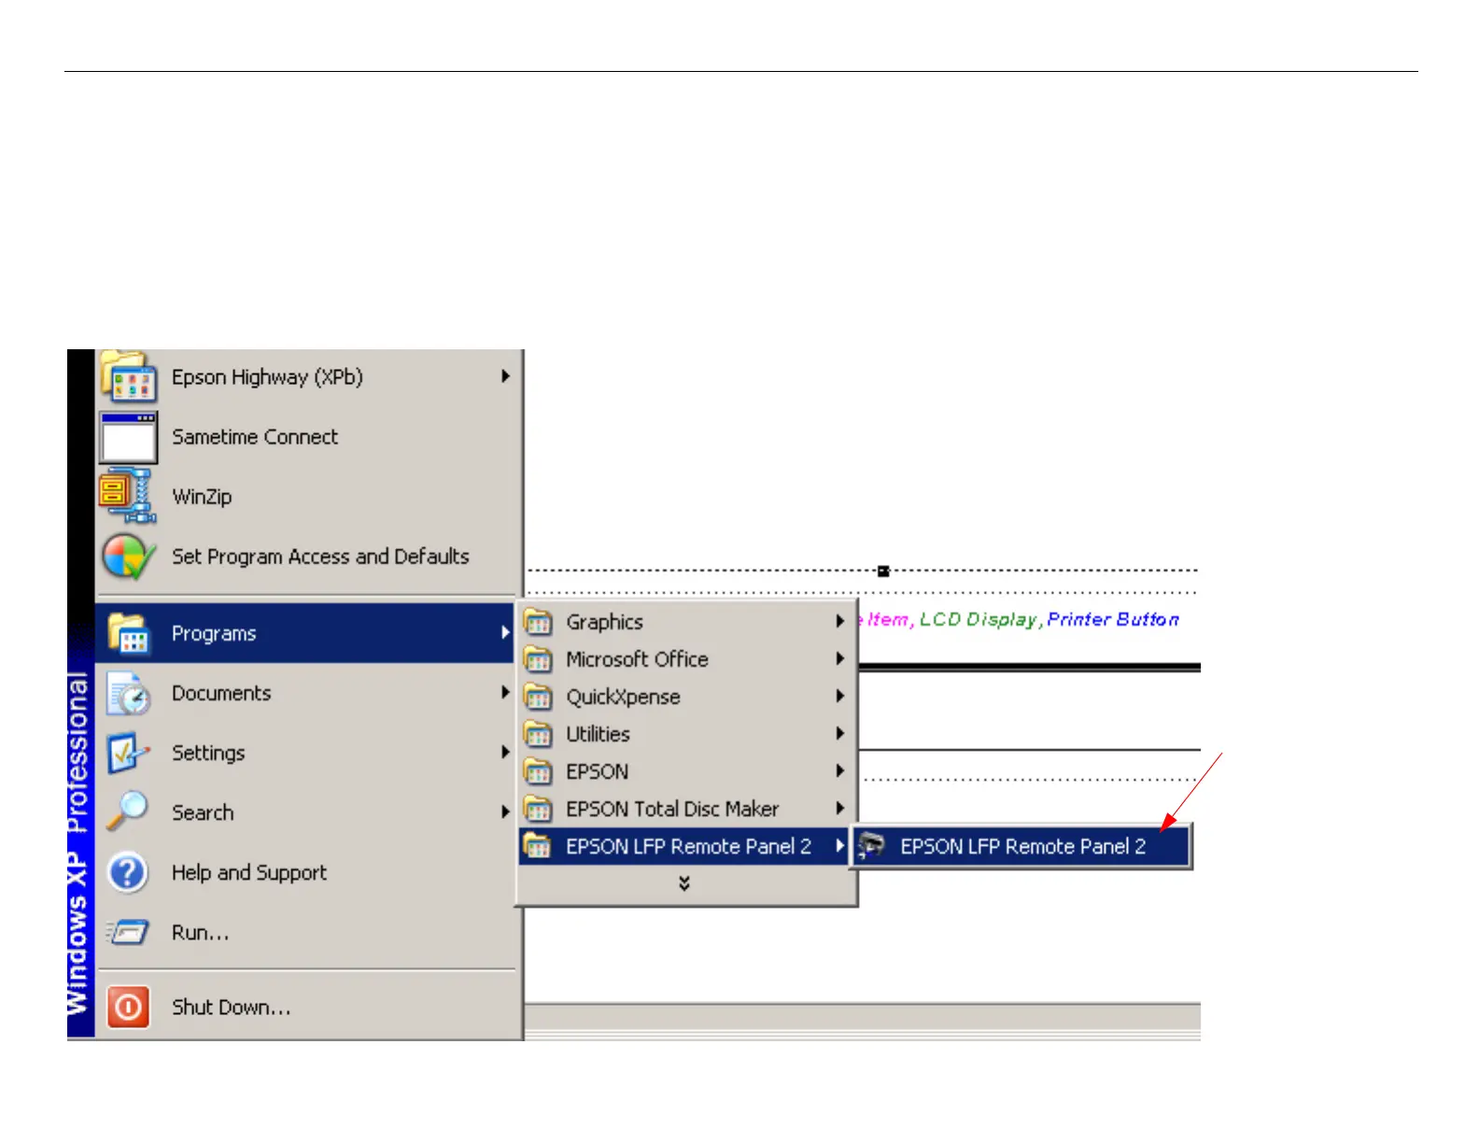Click the Sametime Connect window icon
The image size is (1479, 1143).
click(x=128, y=437)
